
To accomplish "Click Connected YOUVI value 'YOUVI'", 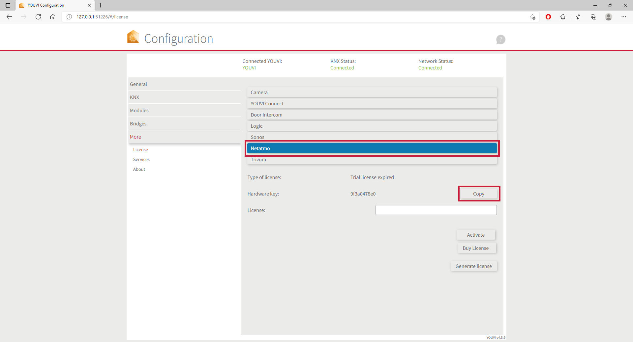I will pyautogui.click(x=249, y=68).
